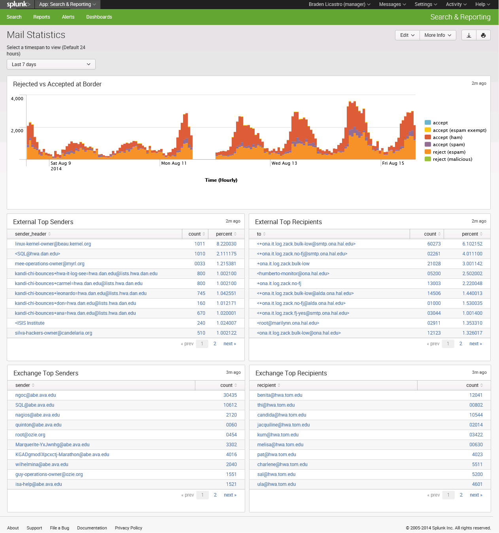
Task: Click next in External Top Senders pagination
Action: 230,344
